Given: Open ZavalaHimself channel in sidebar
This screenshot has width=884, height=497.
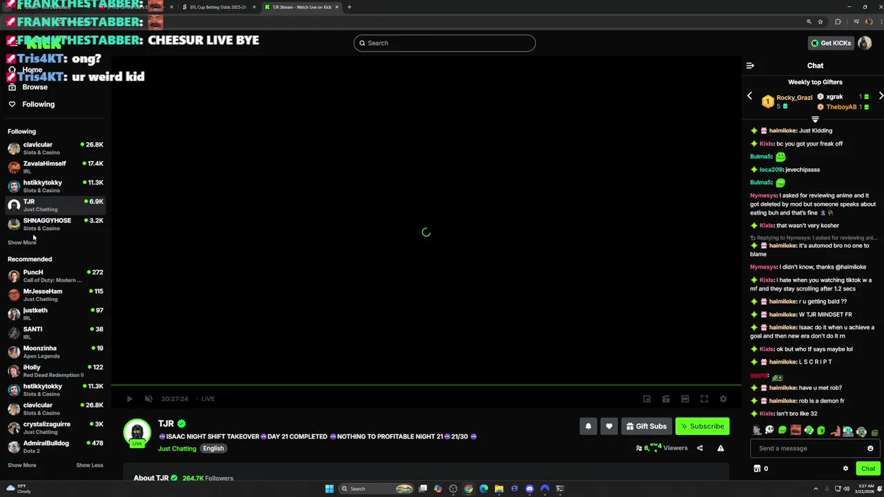Looking at the screenshot, I should tap(55, 167).
